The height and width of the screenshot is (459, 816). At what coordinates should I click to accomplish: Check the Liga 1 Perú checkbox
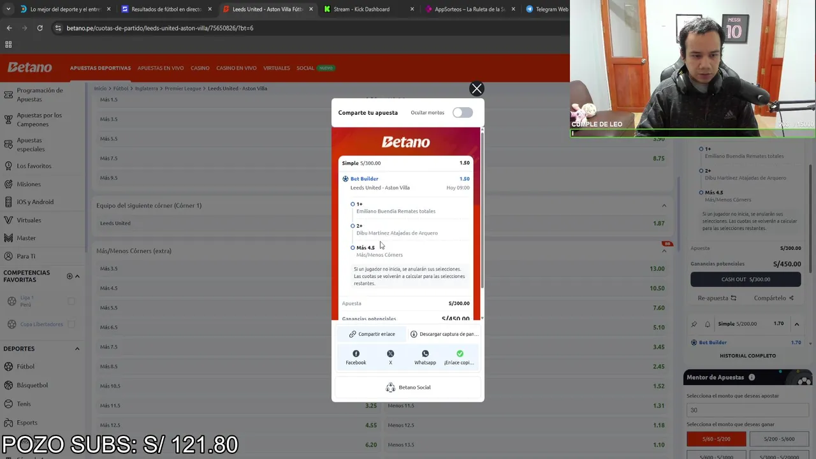(71, 301)
